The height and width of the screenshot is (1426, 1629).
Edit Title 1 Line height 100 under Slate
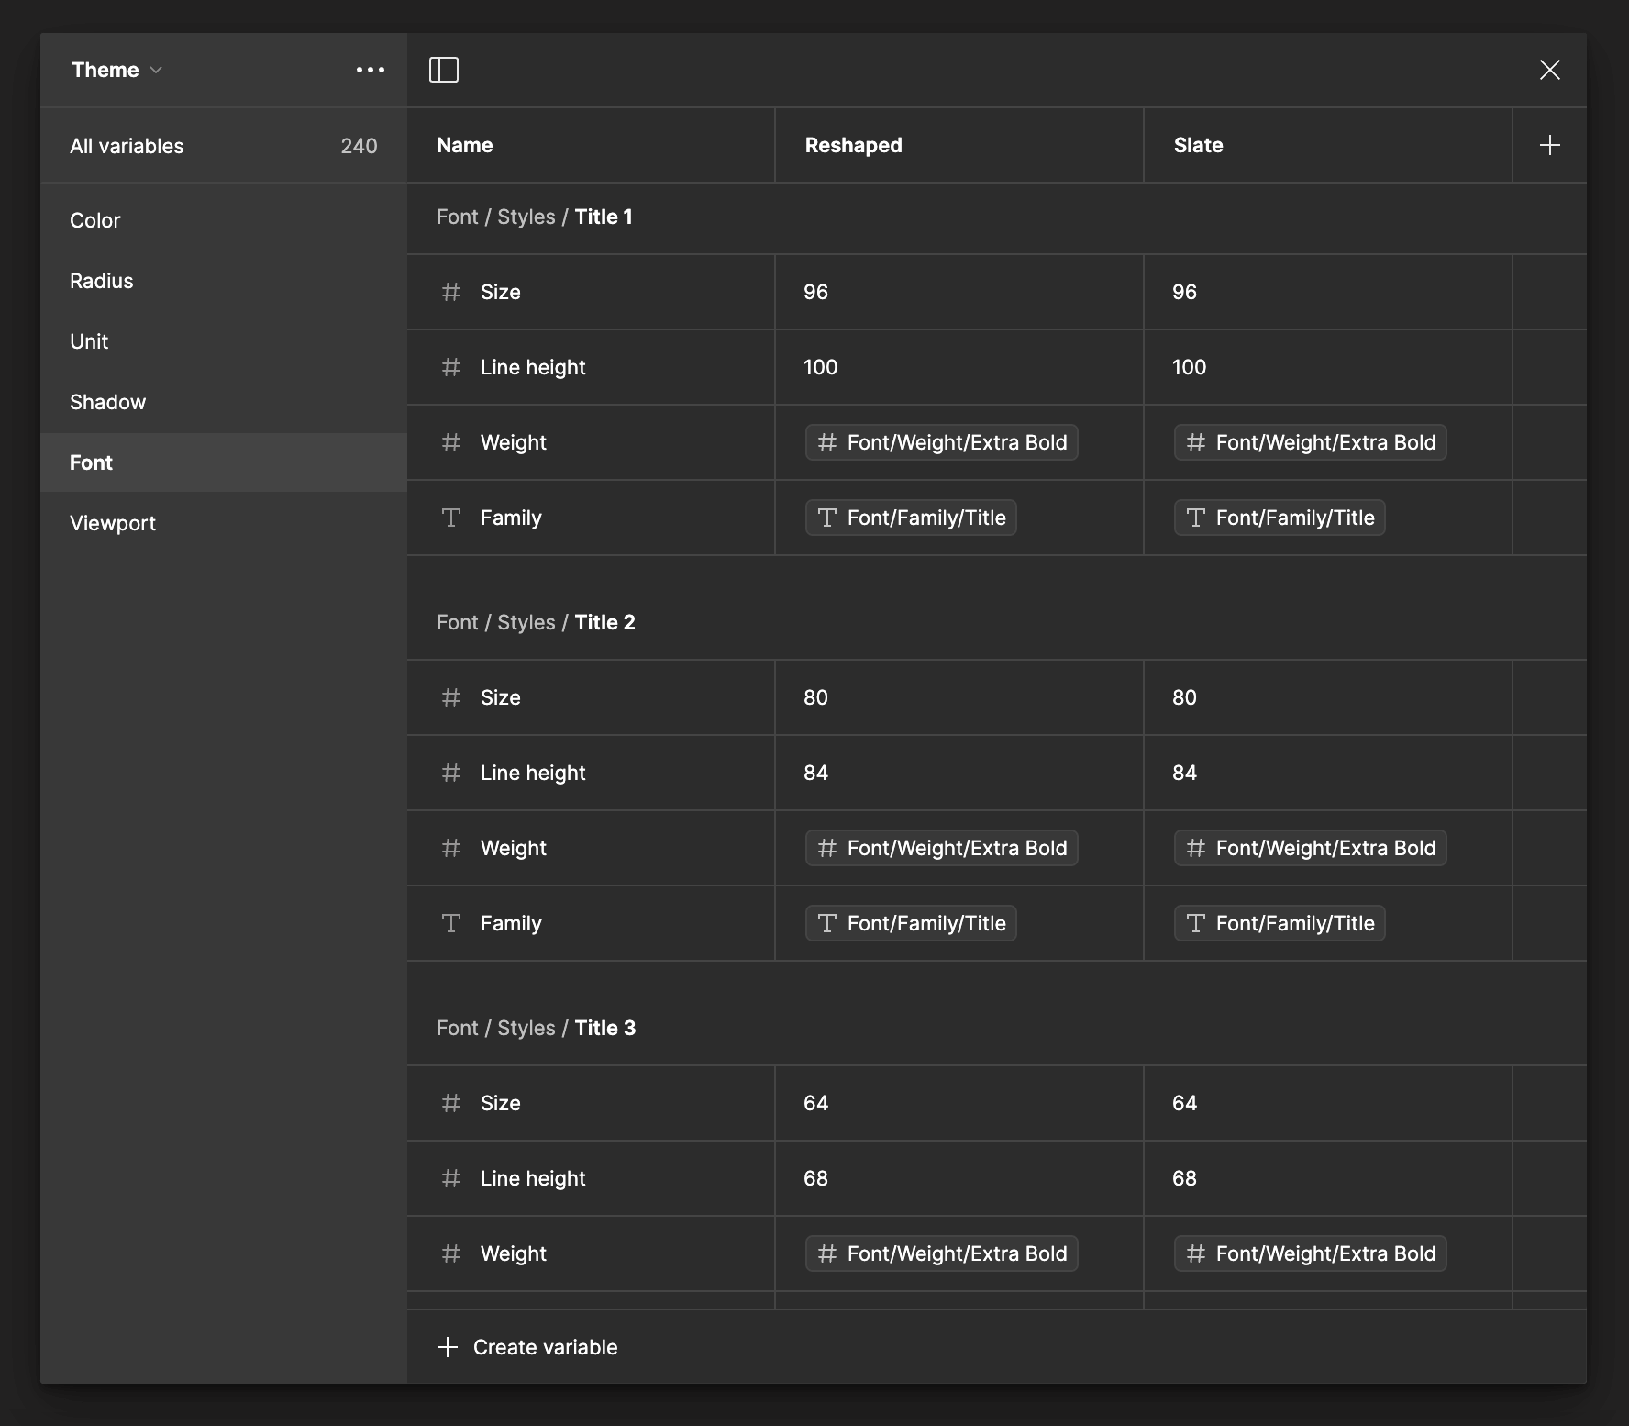(1328, 367)
